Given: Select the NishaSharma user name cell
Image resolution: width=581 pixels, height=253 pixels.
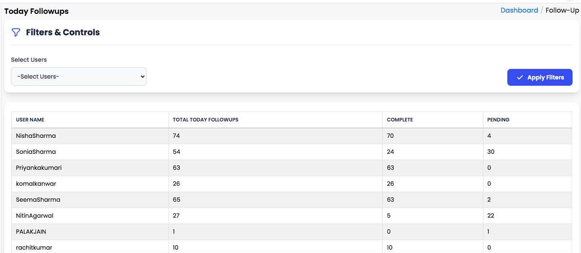Looking at the screenshot, I should (x=36, y=136).
